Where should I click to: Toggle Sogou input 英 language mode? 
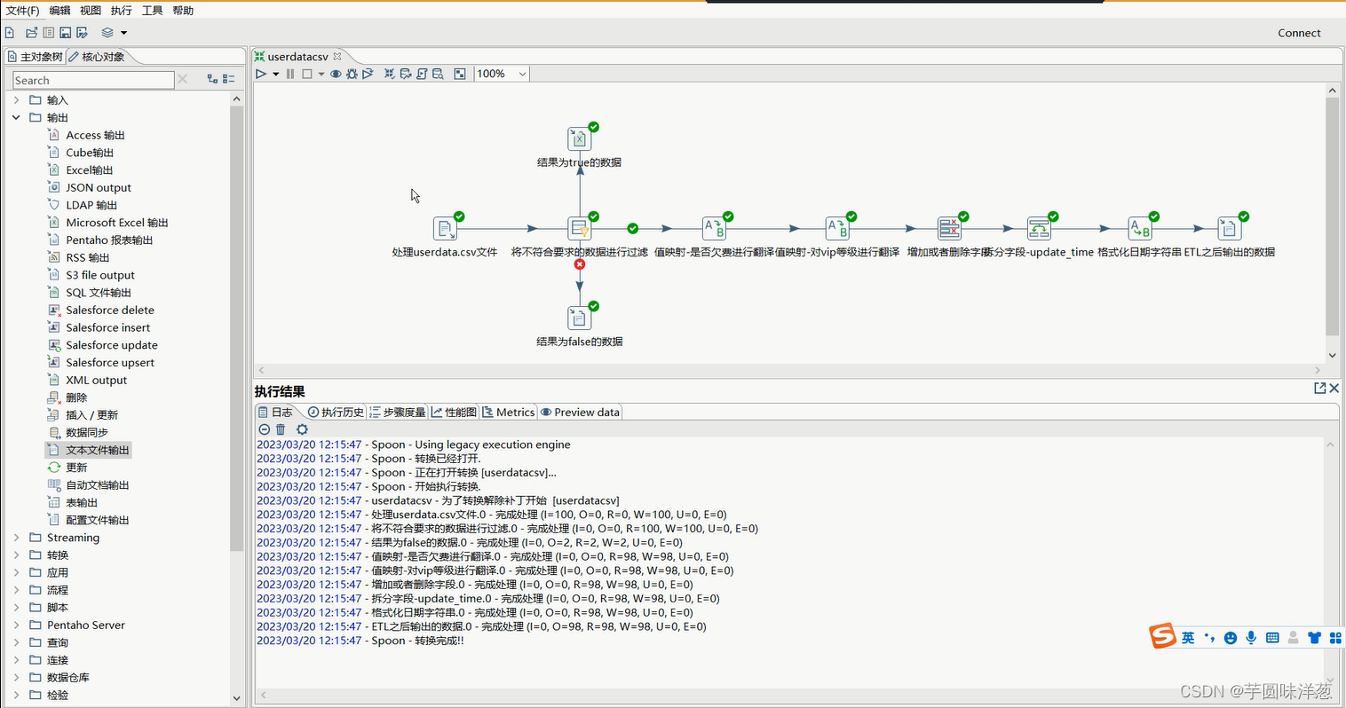pos(1187,638)
